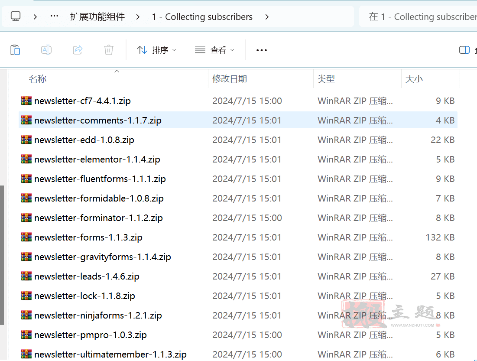Screen dimensions: 477x361
Task: Navigate to 扩展功能组件 breadcrumb folder
Action: (97, 17)
